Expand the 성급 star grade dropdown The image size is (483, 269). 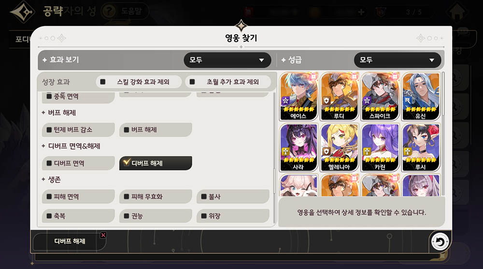pos(398,60)
